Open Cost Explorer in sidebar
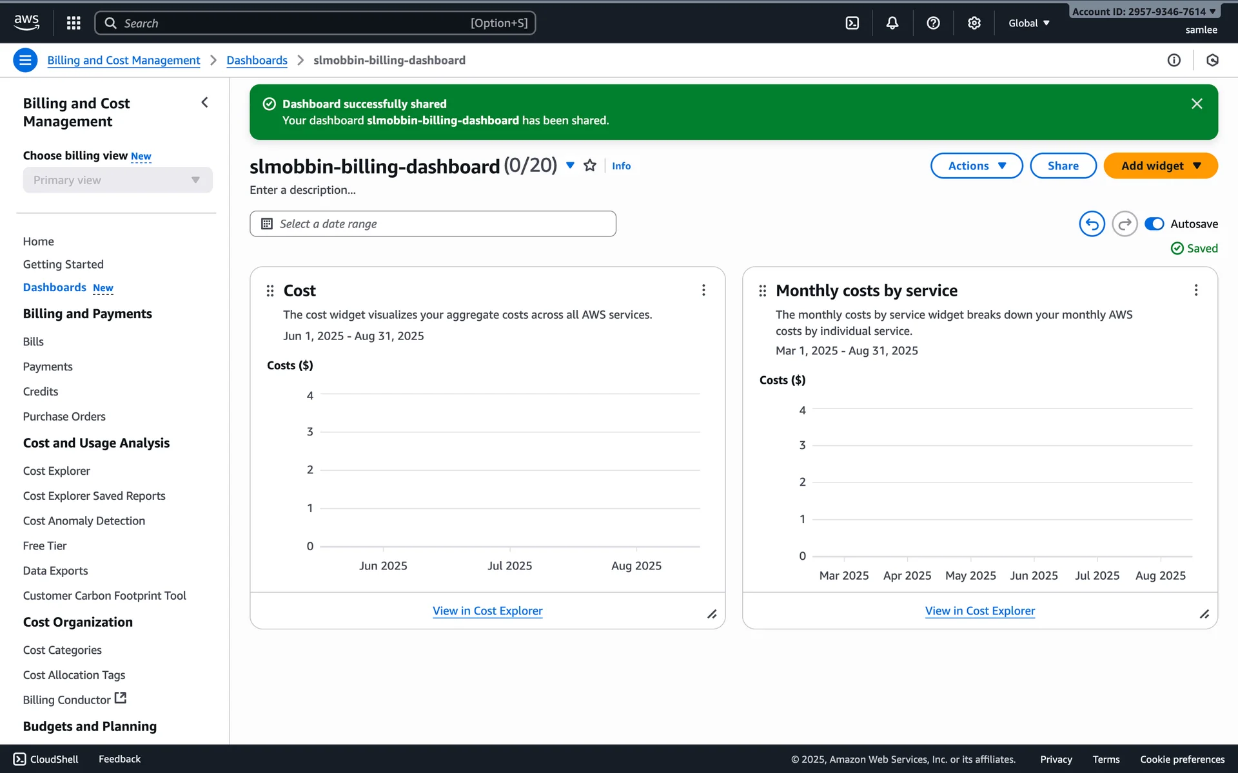 [57, 471]
